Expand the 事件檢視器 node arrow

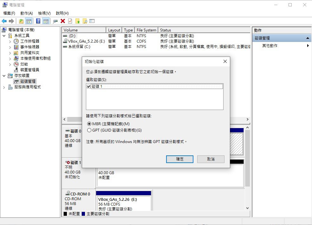coord(10,47)
